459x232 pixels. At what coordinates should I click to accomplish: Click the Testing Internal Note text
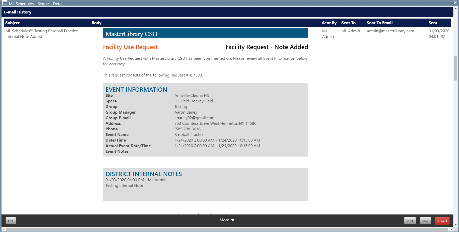click(x=124, y=185)
